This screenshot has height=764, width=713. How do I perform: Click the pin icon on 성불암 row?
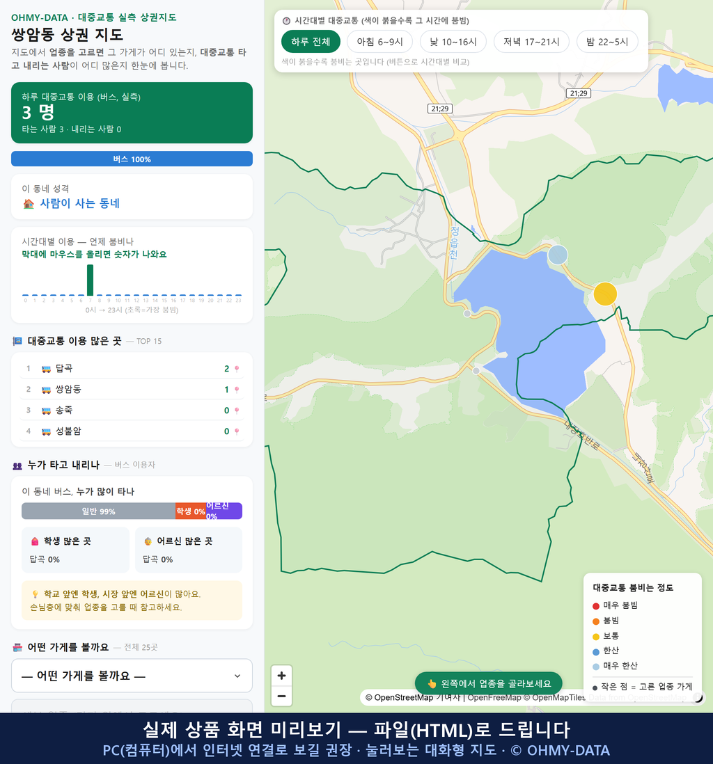237,431
